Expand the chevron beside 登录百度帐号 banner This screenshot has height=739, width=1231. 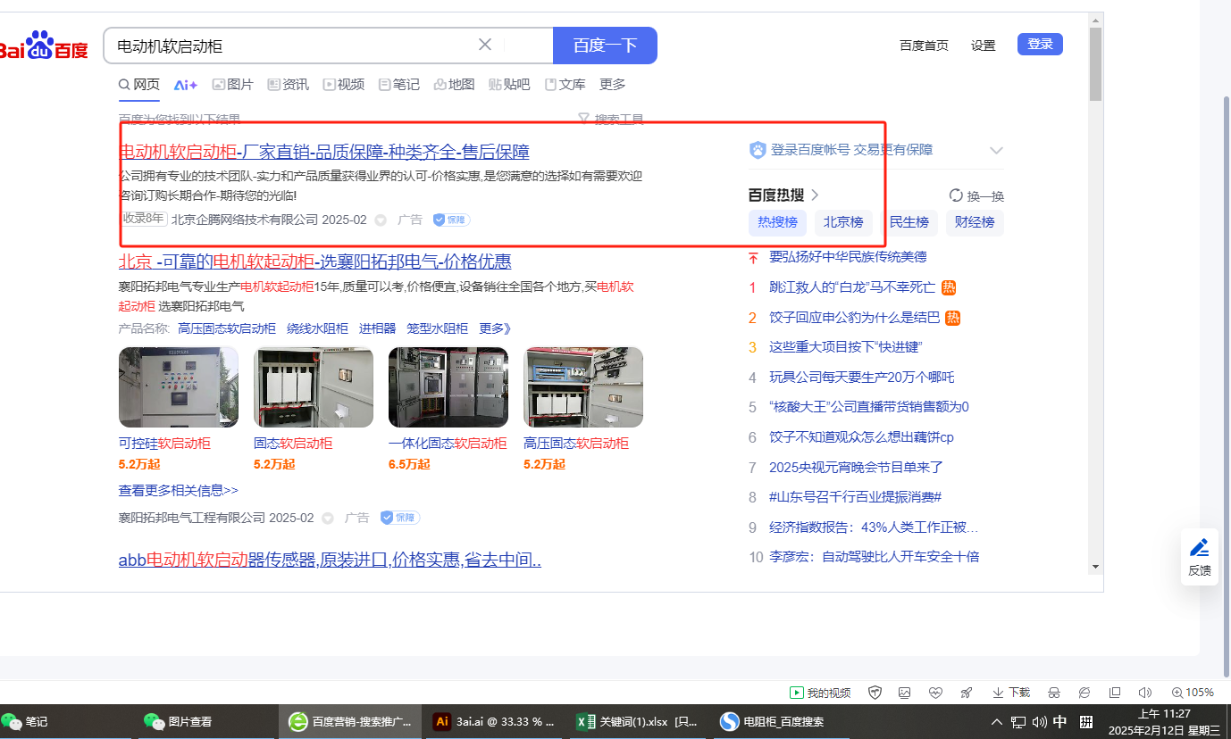tap(996, 150)
